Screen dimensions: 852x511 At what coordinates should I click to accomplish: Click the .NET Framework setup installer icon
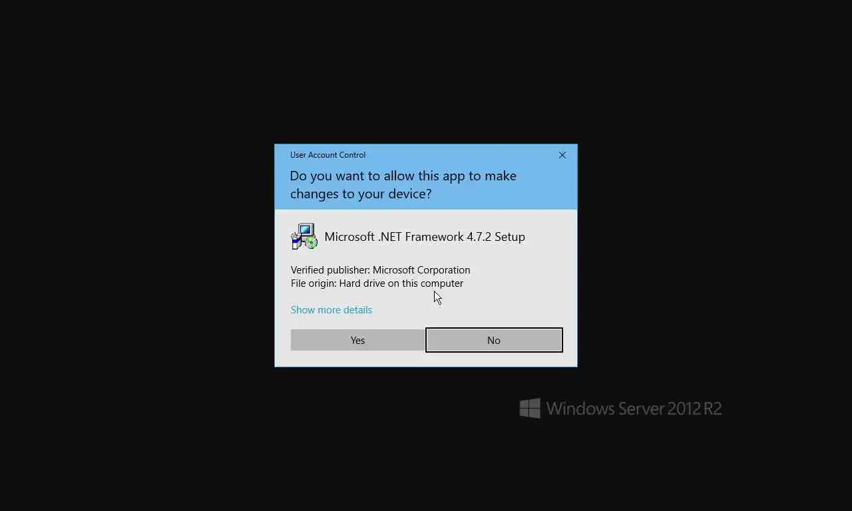point(304,236)
